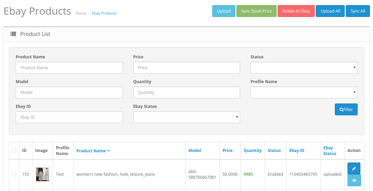Toggle the select-all checkbox in table header
Image resolution: width=373 pixels, height=191 pixels.
point(14,150)
